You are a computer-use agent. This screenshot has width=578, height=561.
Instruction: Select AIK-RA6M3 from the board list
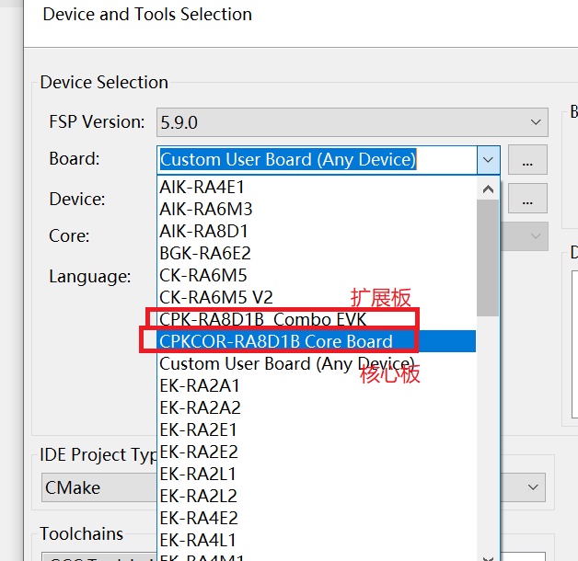(x=317, y=209)
